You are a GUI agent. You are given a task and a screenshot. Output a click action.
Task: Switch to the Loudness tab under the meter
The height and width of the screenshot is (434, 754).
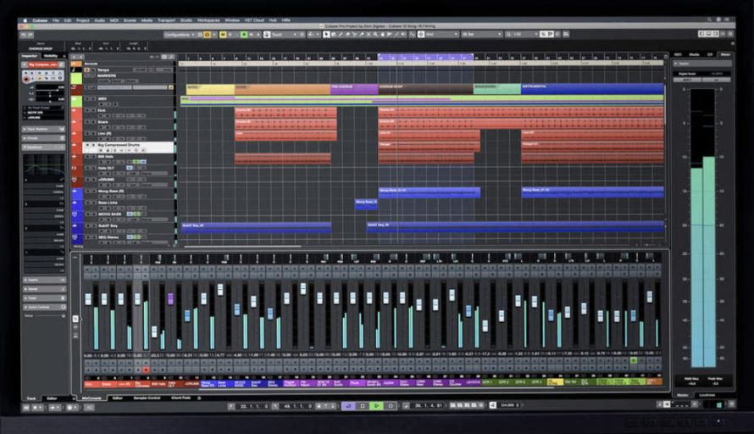pos(707,395)
